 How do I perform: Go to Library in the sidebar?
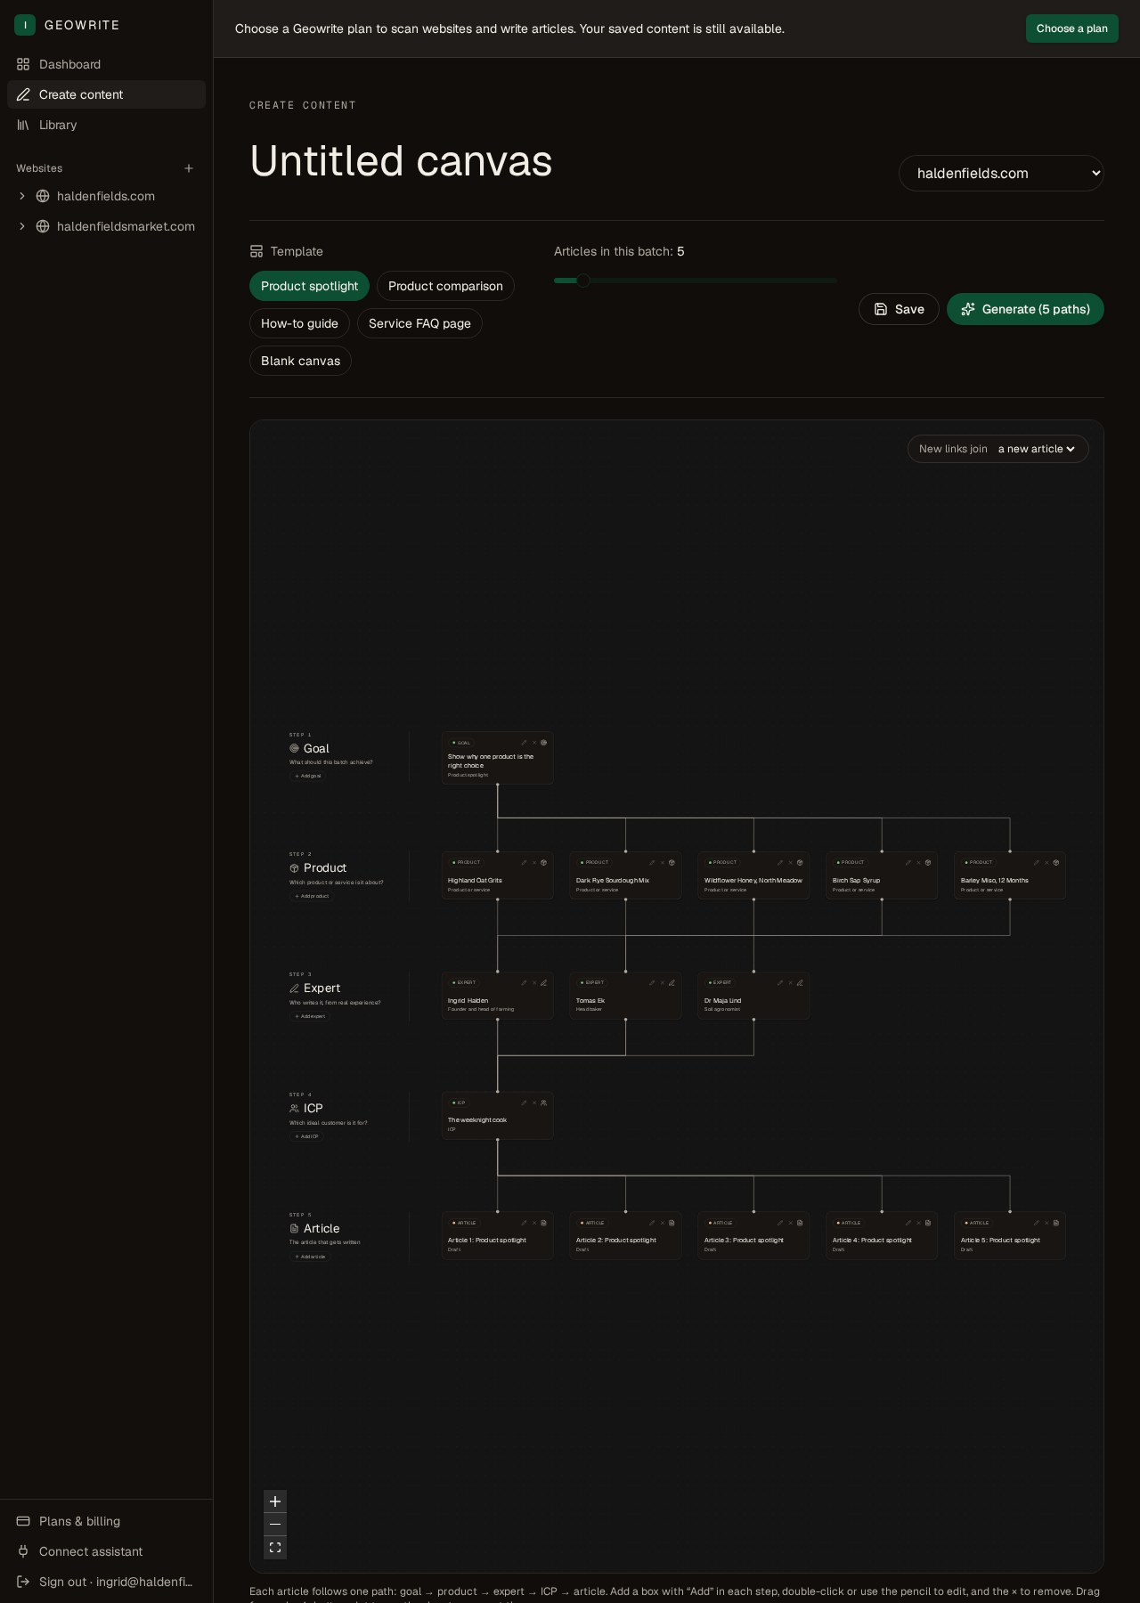[x=106, y=125]
